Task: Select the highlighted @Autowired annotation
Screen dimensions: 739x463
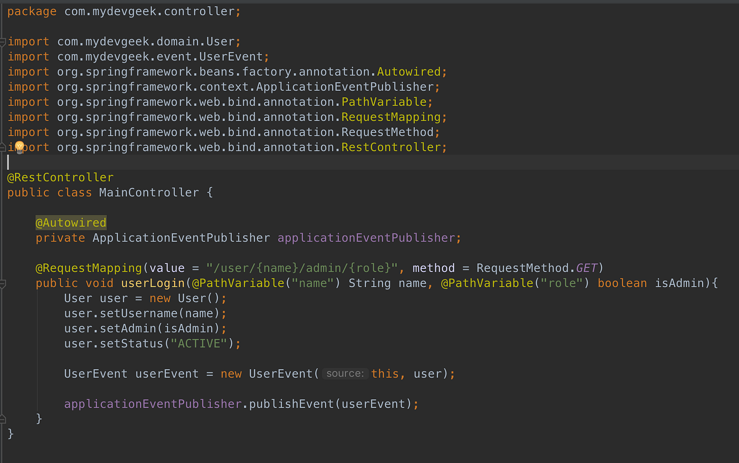Action: tap(71, 222)
